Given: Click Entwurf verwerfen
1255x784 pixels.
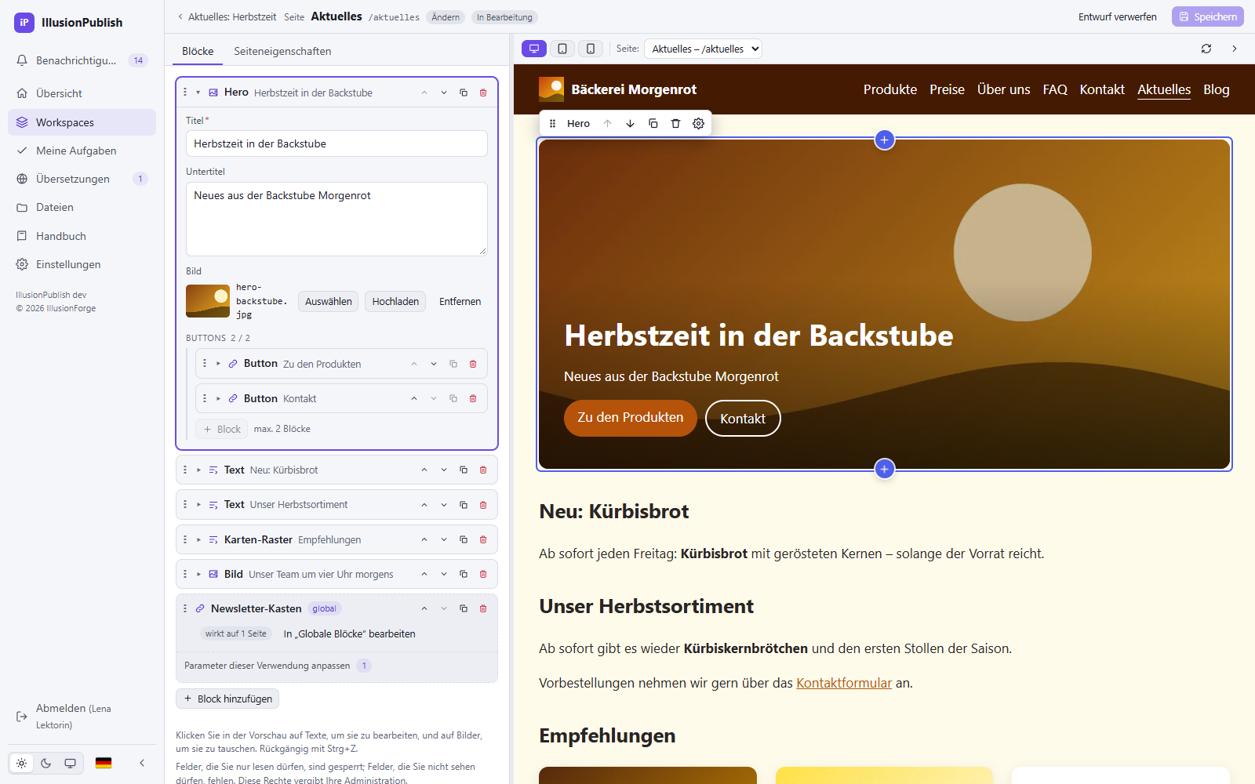Looking at the screenshot, I should tap(1117, 16).
